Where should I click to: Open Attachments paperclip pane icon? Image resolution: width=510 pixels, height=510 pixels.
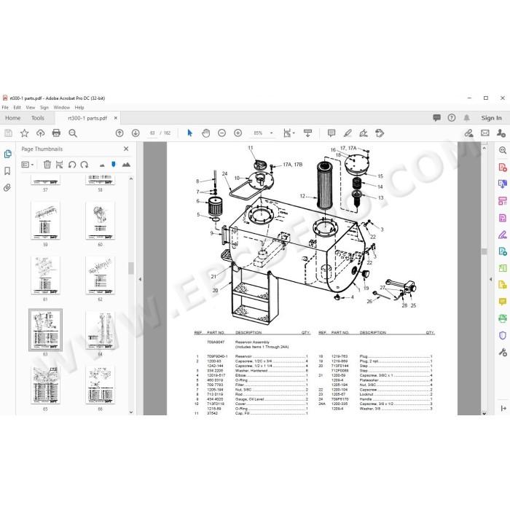coord(7,188)
